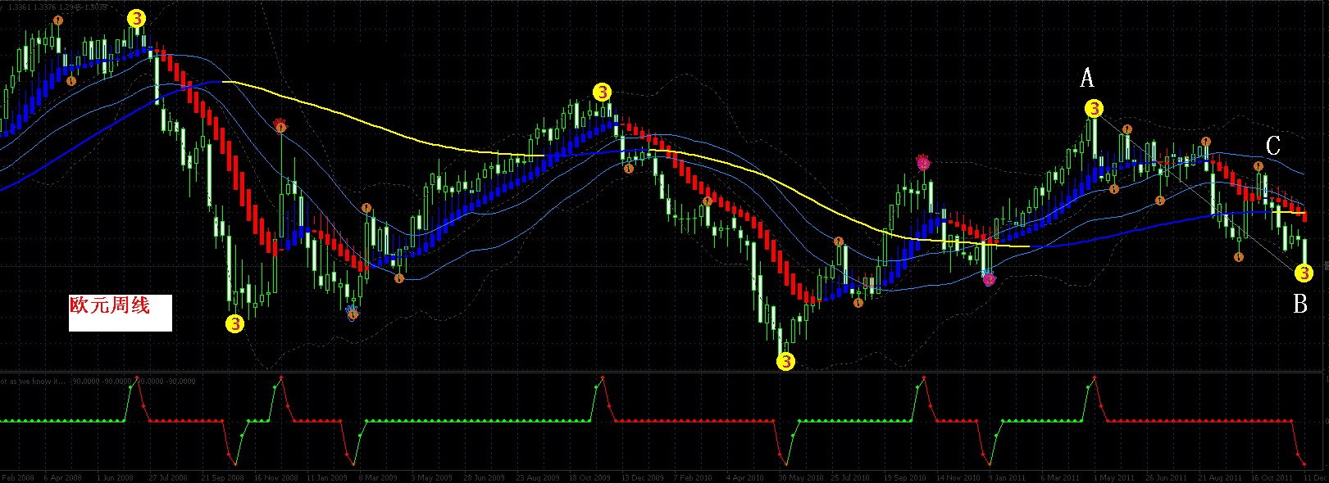Click the pink marker at the January 2011 low

[989, 278]
